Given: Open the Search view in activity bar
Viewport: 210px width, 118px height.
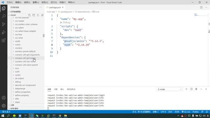Looking at the screenshot, I should pos(4,16).
